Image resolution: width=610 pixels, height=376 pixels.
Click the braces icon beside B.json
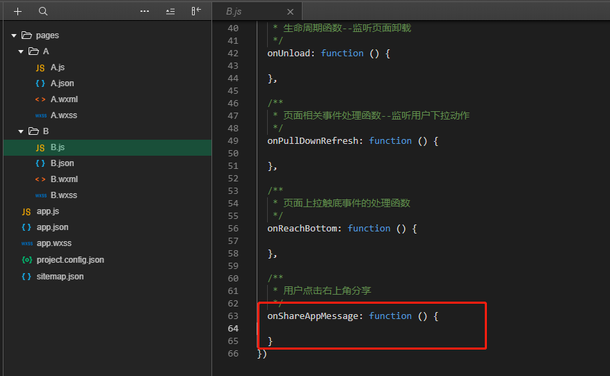click(x=40, y=164)
